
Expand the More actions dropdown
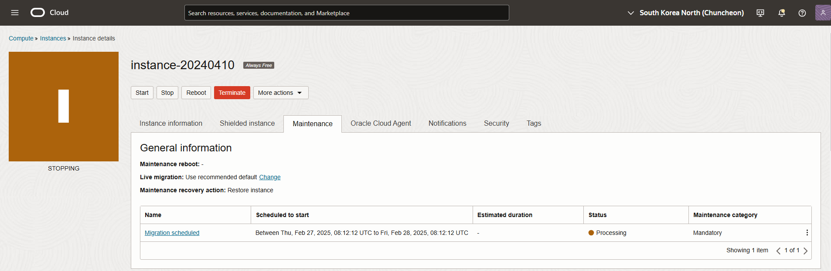click(281, 93)
